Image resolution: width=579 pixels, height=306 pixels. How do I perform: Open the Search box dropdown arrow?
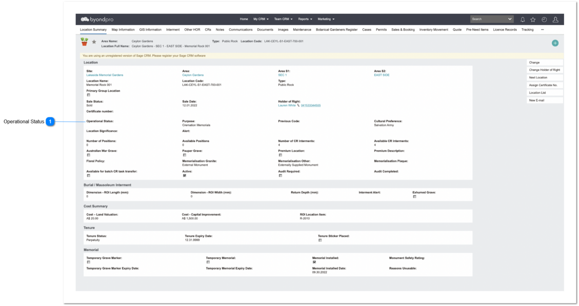point(510,19)
